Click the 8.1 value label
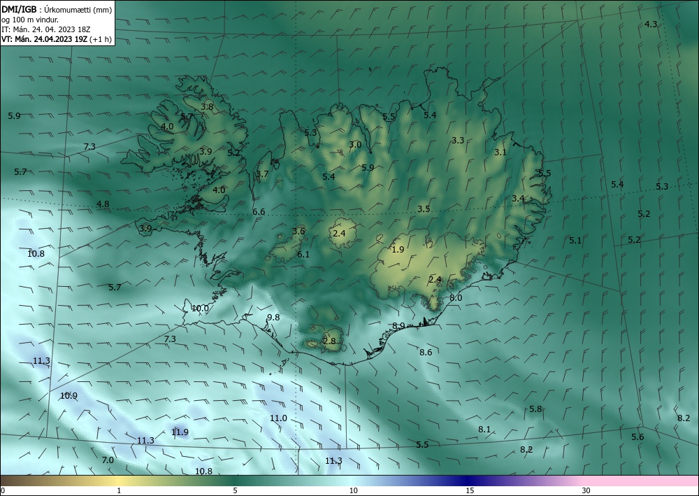The width and height of the screenshot is (699, 496). 484,429
